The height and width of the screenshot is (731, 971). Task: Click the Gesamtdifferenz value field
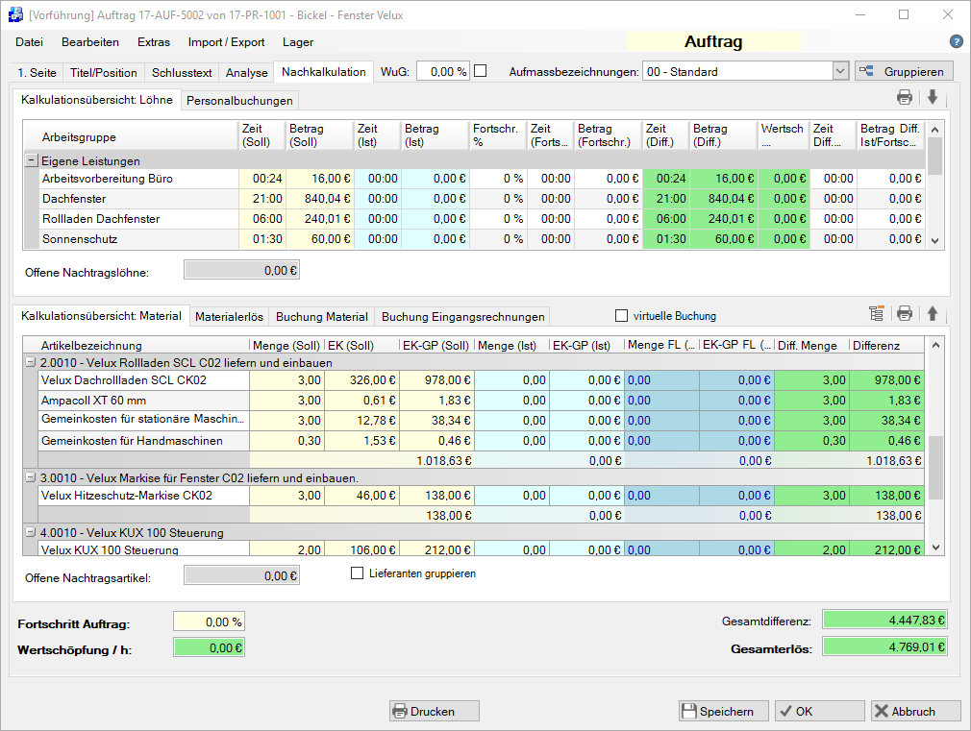[x=884, y=620]
